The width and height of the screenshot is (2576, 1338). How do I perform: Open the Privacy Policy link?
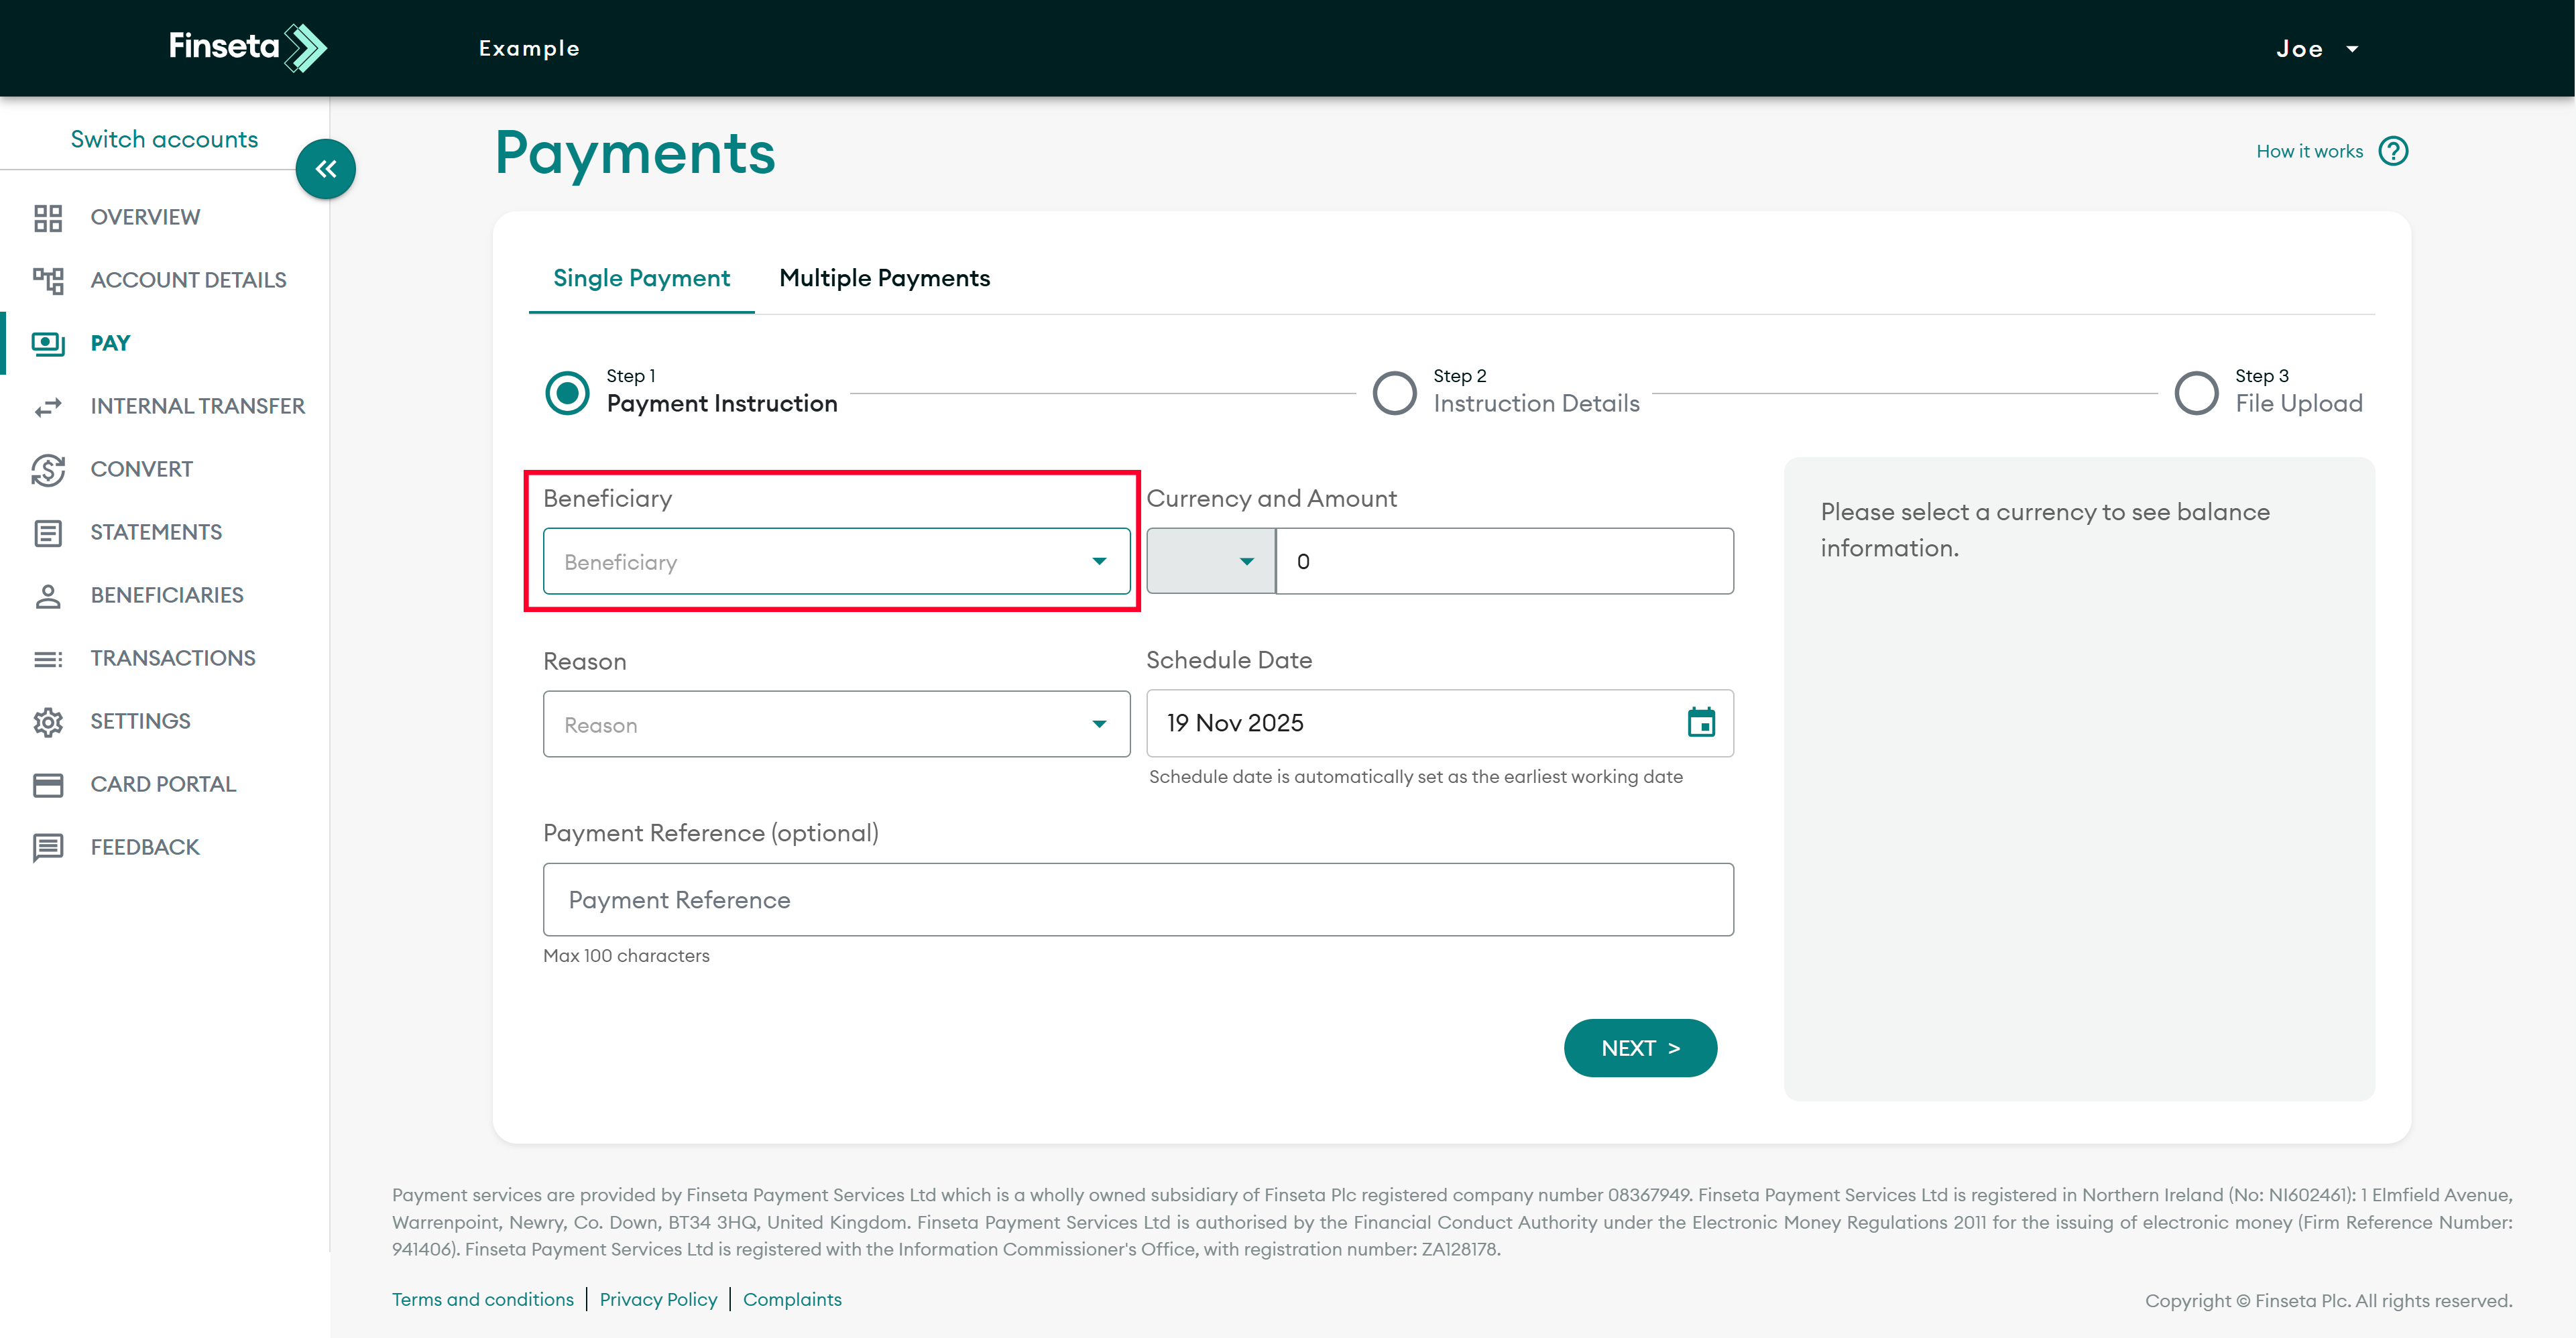[658, 1299]
